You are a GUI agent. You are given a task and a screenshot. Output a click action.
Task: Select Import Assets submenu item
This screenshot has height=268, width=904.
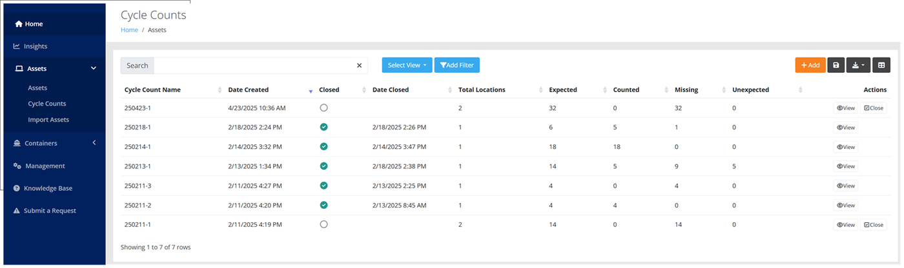coord(48,120)
